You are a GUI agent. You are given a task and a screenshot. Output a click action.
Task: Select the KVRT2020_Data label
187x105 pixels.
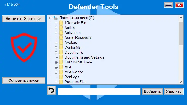click(x=78, y=62)
